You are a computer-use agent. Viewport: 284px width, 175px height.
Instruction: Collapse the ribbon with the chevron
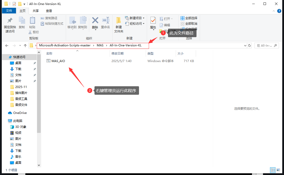[274, 11]
